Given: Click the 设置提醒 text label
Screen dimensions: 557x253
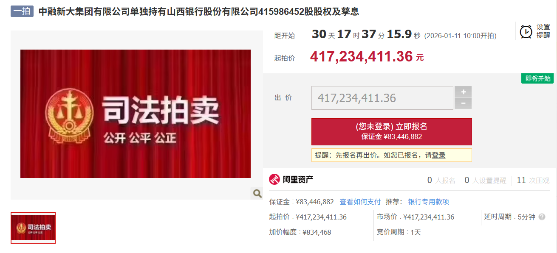Looking at the screenshot, I should pyautogui.click(x=543, y=31).
